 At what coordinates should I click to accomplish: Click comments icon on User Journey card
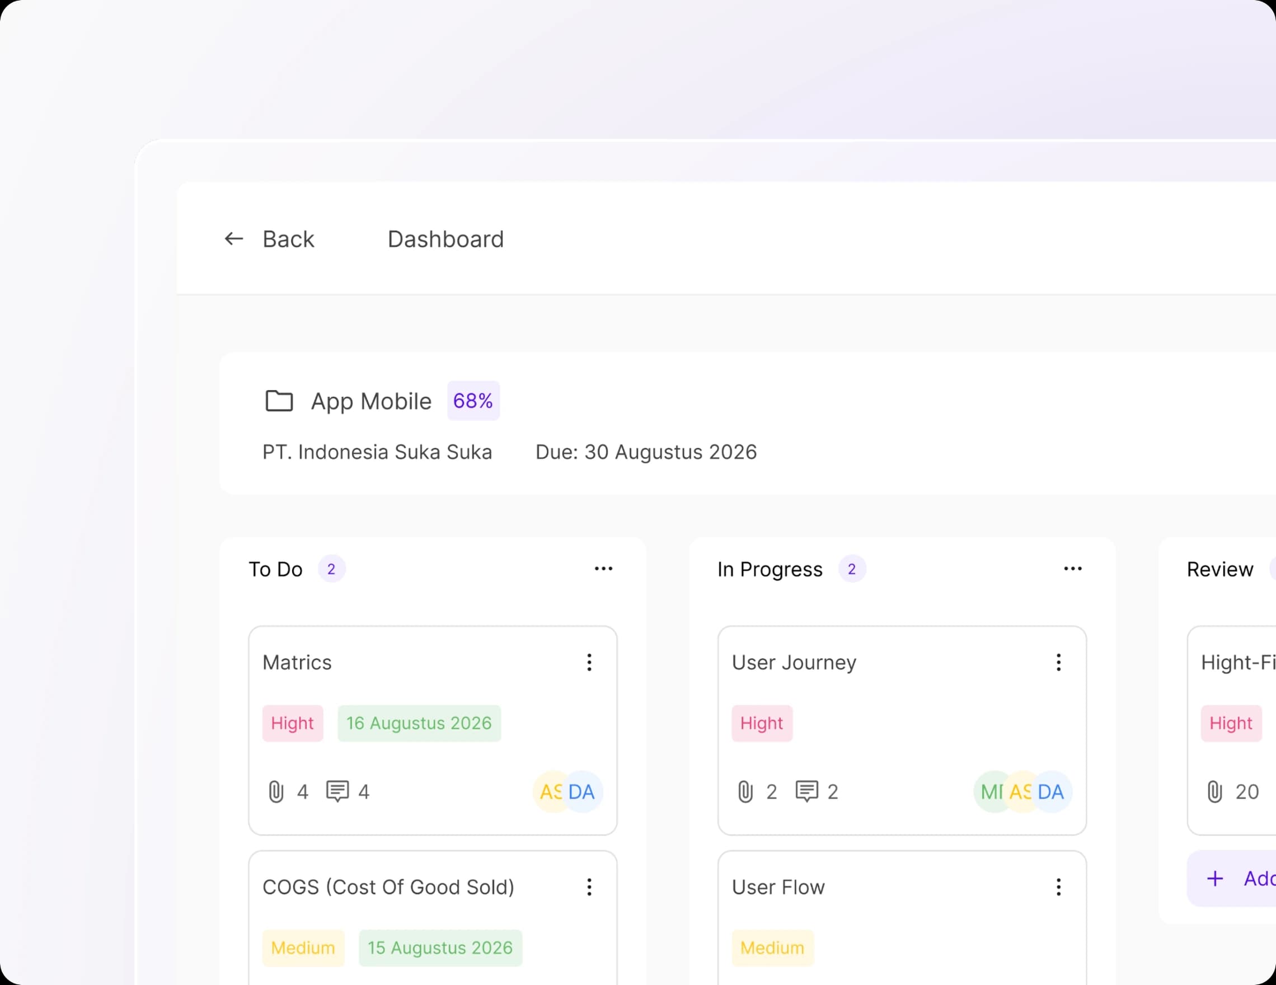coord(806,791)
